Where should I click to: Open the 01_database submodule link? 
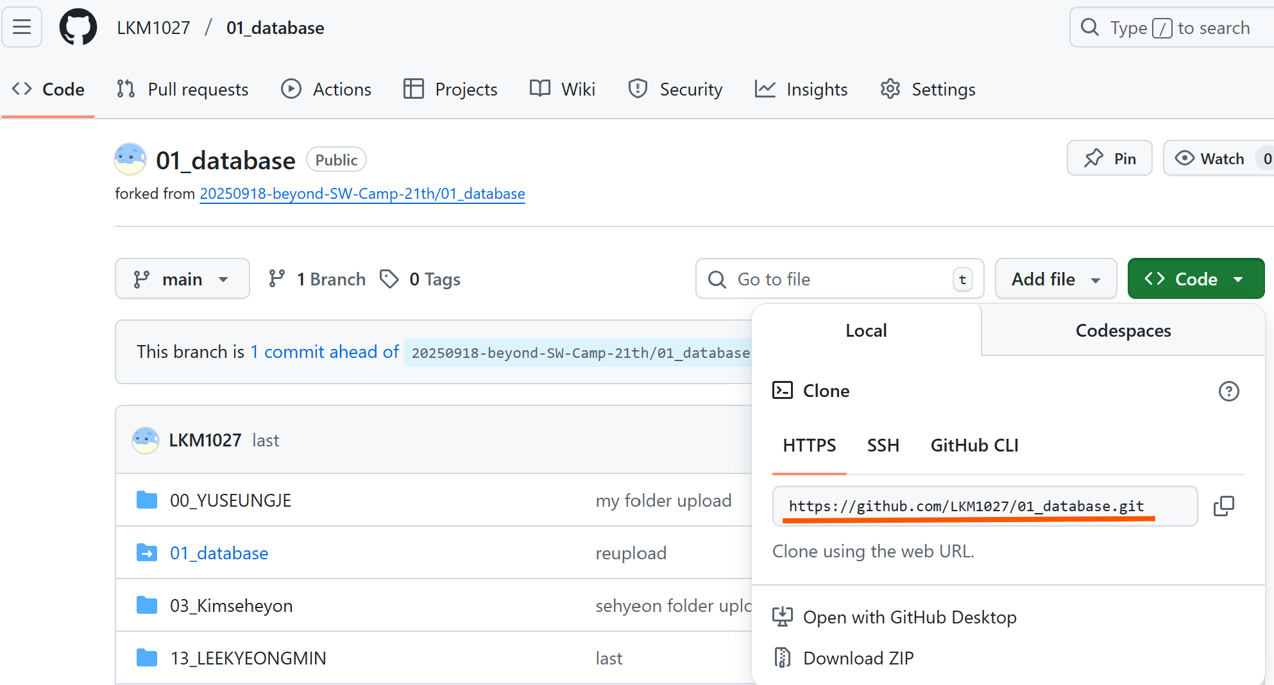click(x=219, y=553)
